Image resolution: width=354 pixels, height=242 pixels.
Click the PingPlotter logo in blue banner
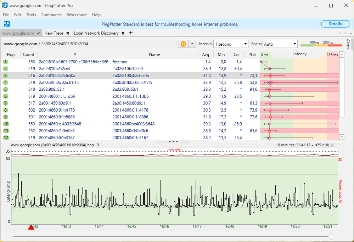point(7,24)
